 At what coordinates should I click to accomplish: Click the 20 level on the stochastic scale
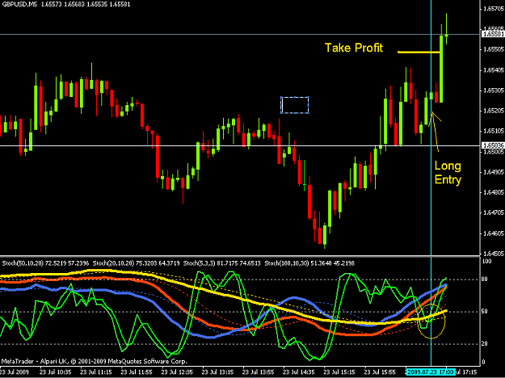click(x=484, y=344)
